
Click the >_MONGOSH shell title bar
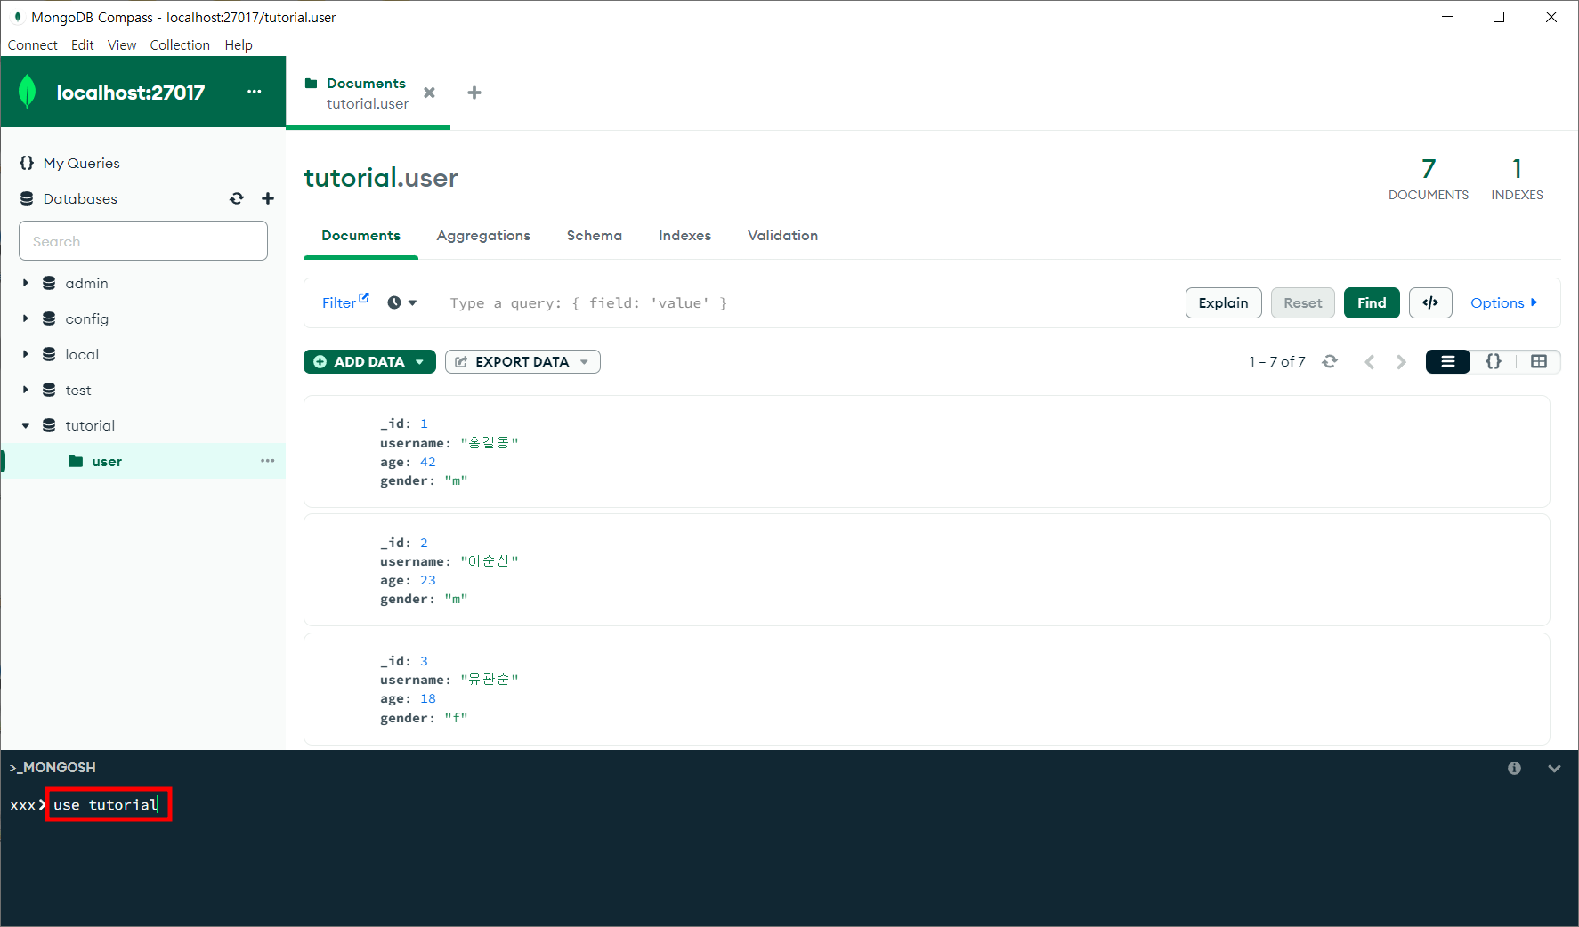(53, 767)
